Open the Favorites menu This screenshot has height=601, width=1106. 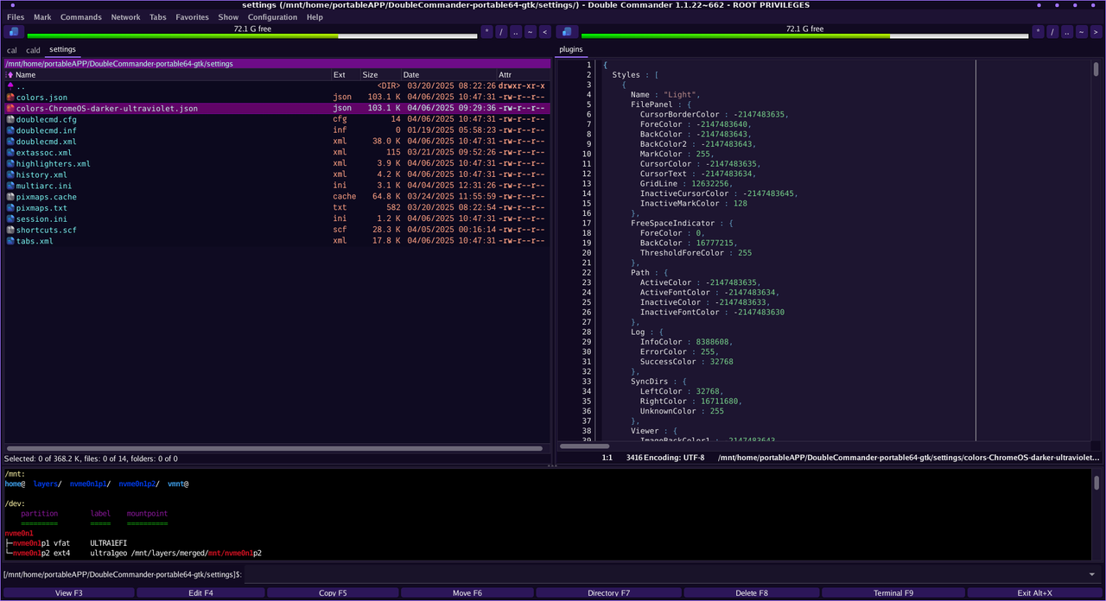point(192,17)
